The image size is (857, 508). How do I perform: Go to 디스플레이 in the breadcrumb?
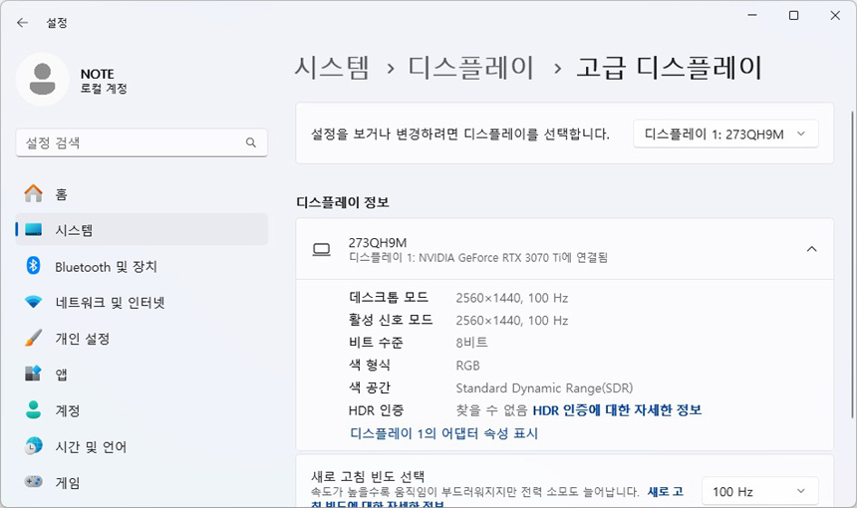click(x=471, y=68)
